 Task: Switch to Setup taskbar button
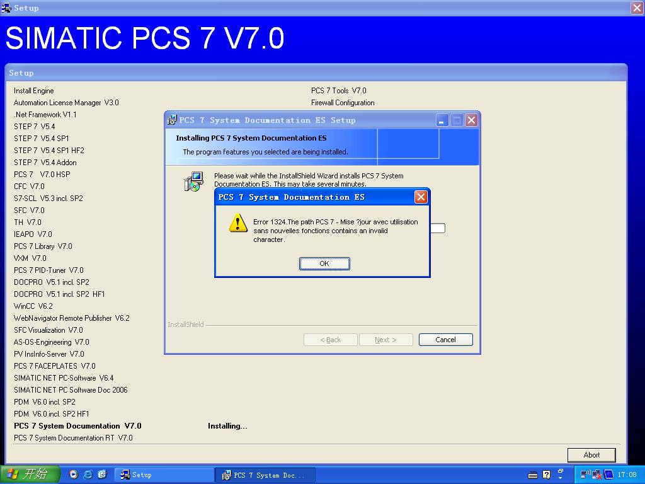click(163, 475)
